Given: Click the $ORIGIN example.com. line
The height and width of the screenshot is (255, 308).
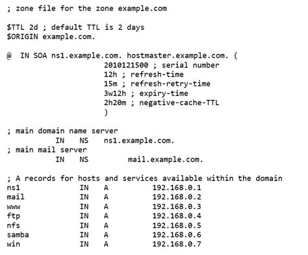Looking at the screenshot, I should pos(51,36).
